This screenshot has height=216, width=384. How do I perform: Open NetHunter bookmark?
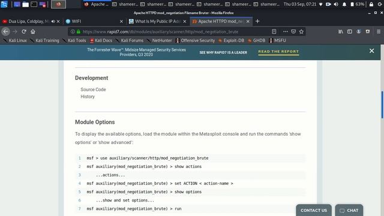pyautogui.click(x=160, y=41)
